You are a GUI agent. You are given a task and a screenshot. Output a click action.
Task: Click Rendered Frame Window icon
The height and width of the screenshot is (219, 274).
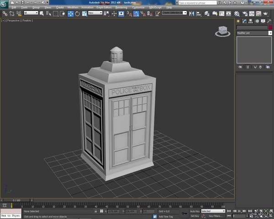point(252,14)
